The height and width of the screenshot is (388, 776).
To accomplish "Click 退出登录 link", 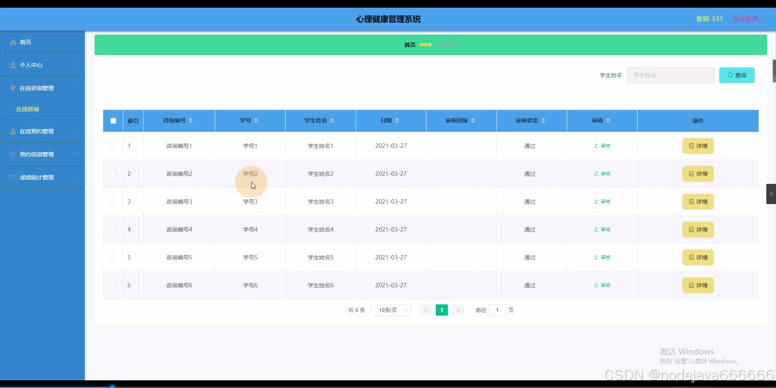I will click(745, 19).
